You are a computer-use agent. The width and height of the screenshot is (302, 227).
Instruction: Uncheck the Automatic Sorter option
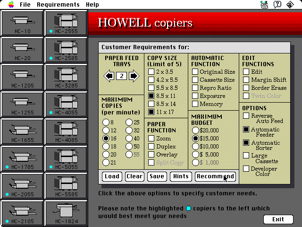[246, 143]
